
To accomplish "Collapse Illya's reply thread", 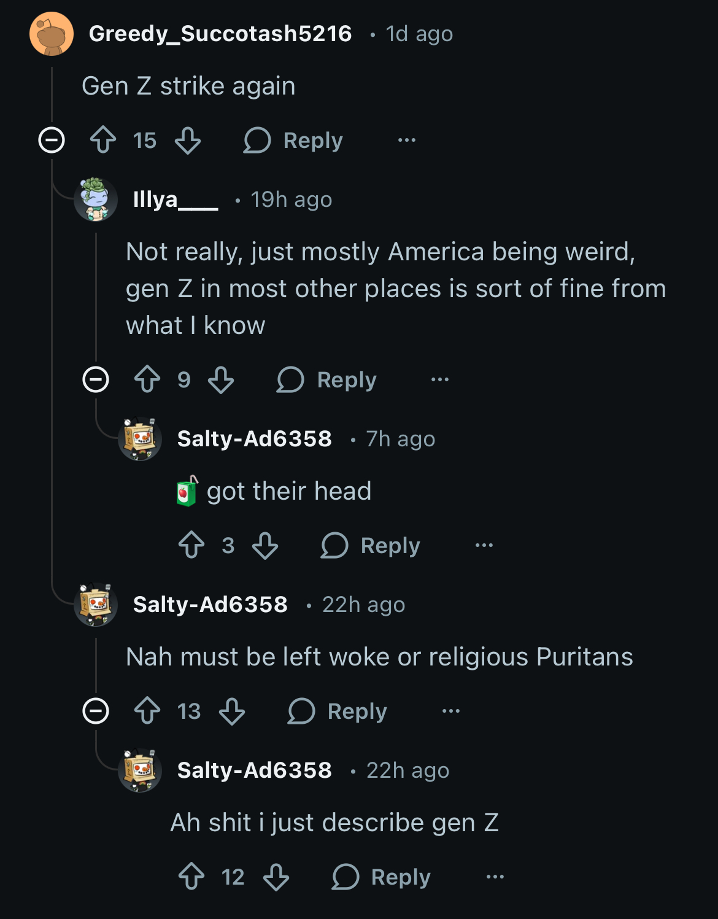I will pos(96,379).
